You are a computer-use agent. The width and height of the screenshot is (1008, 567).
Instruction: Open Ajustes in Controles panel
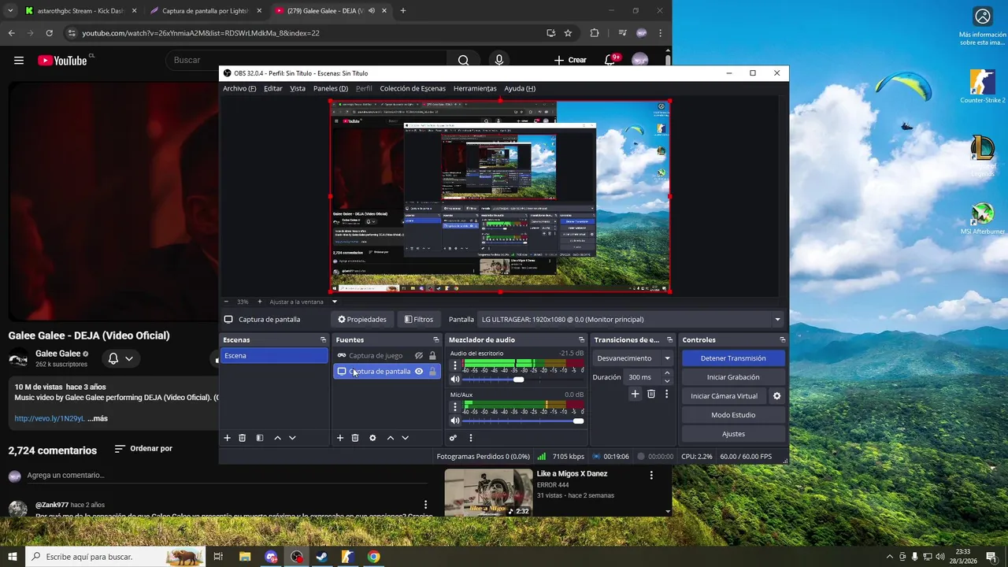click(733, 434)
